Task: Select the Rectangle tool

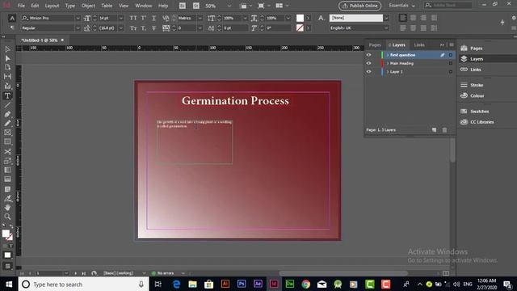Action: point(7,142)
